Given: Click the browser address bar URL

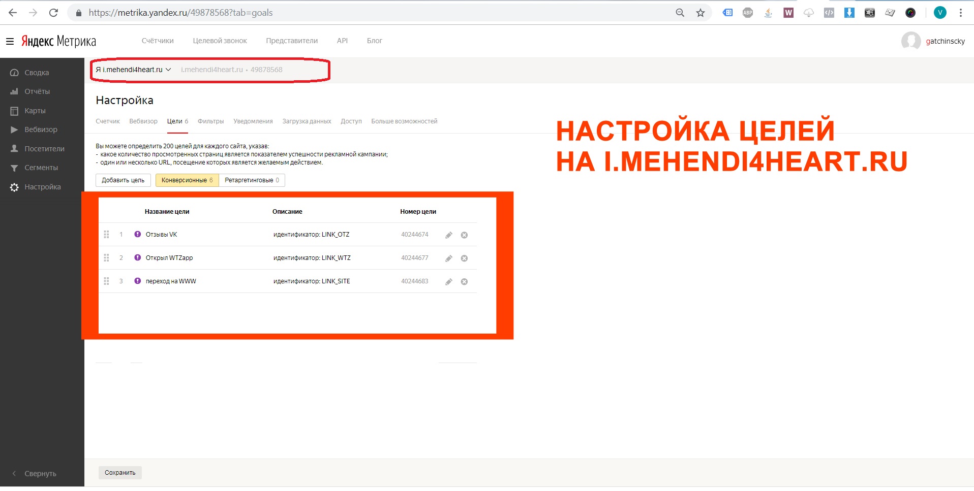Looking at the screenshot, I should point(180,13).
